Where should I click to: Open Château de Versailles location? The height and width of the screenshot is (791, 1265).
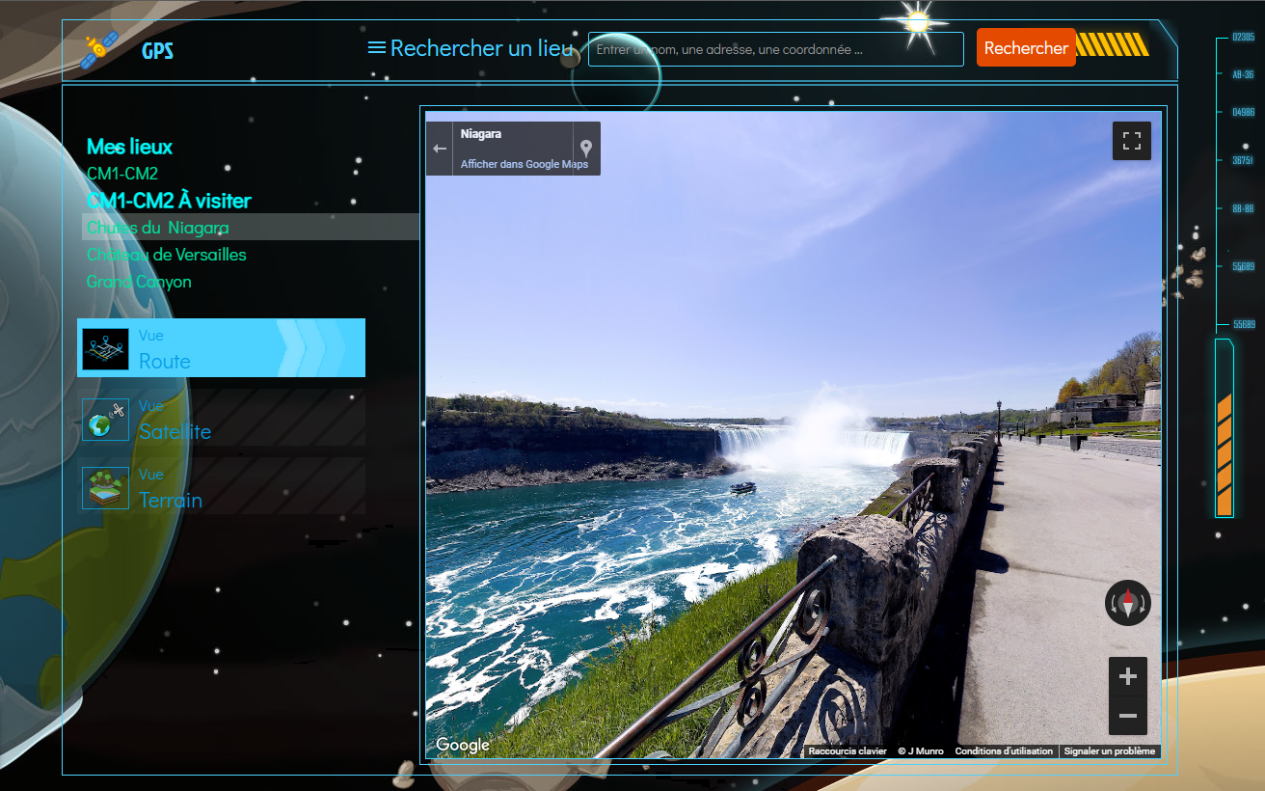click(166, 255)
